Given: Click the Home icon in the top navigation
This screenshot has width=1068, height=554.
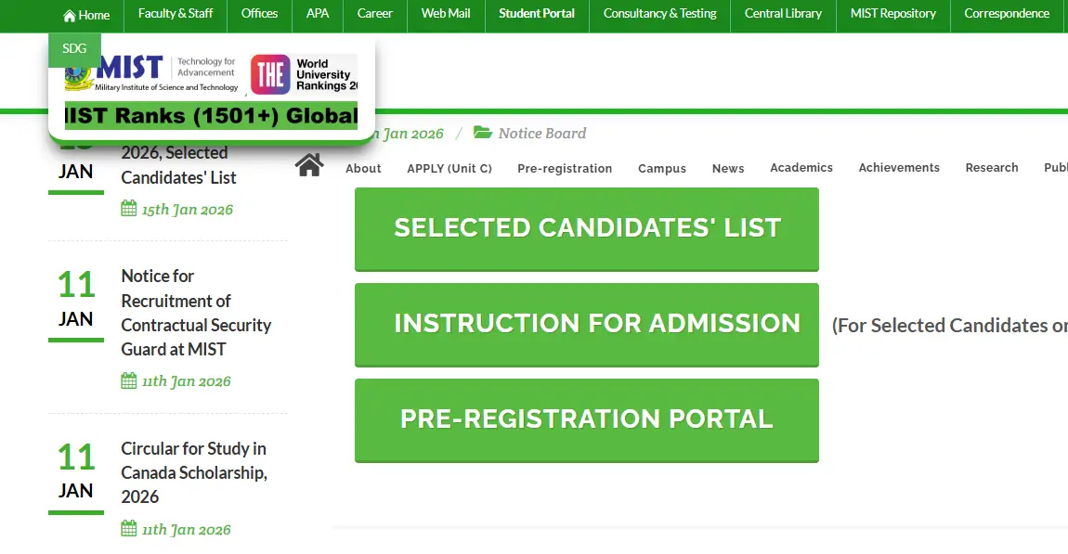Looking at the screenshot, I should [x=69, y=14].
